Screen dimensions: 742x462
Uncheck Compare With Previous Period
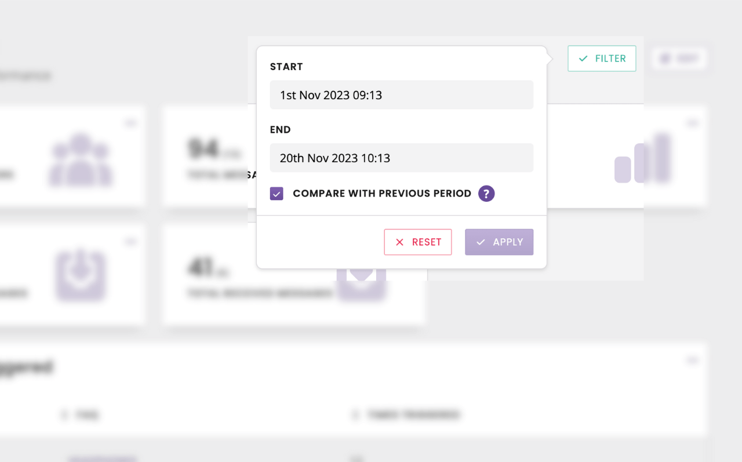(x=277, y=193)
